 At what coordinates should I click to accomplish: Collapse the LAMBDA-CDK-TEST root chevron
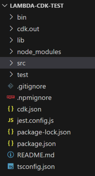tap(5, 5)
